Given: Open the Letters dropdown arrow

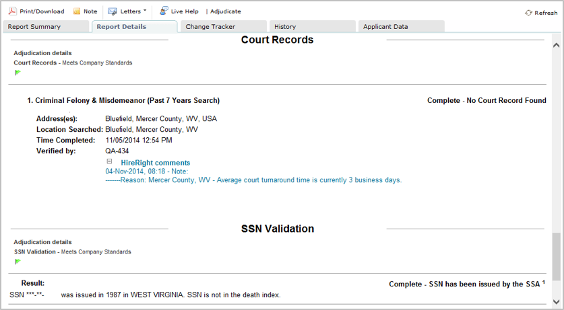Looking at the screenshot, I should point(145,11).
